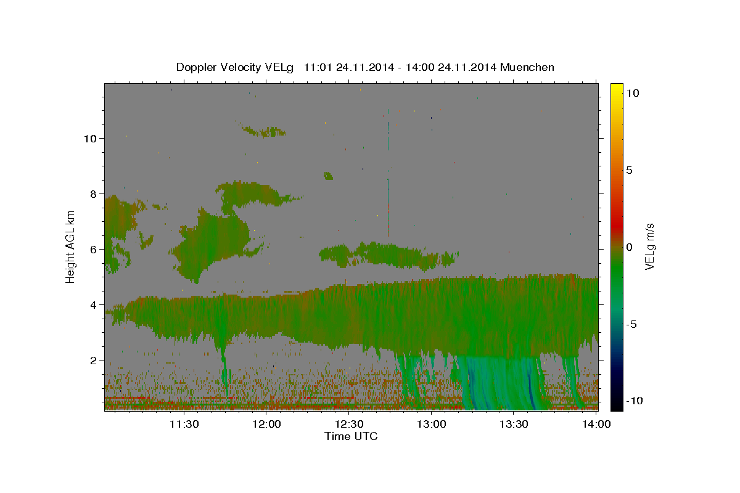The height and width of the screenshot is (493, 740).
Task: Click the 13:30 time tick label
Action: coord(514,425)
